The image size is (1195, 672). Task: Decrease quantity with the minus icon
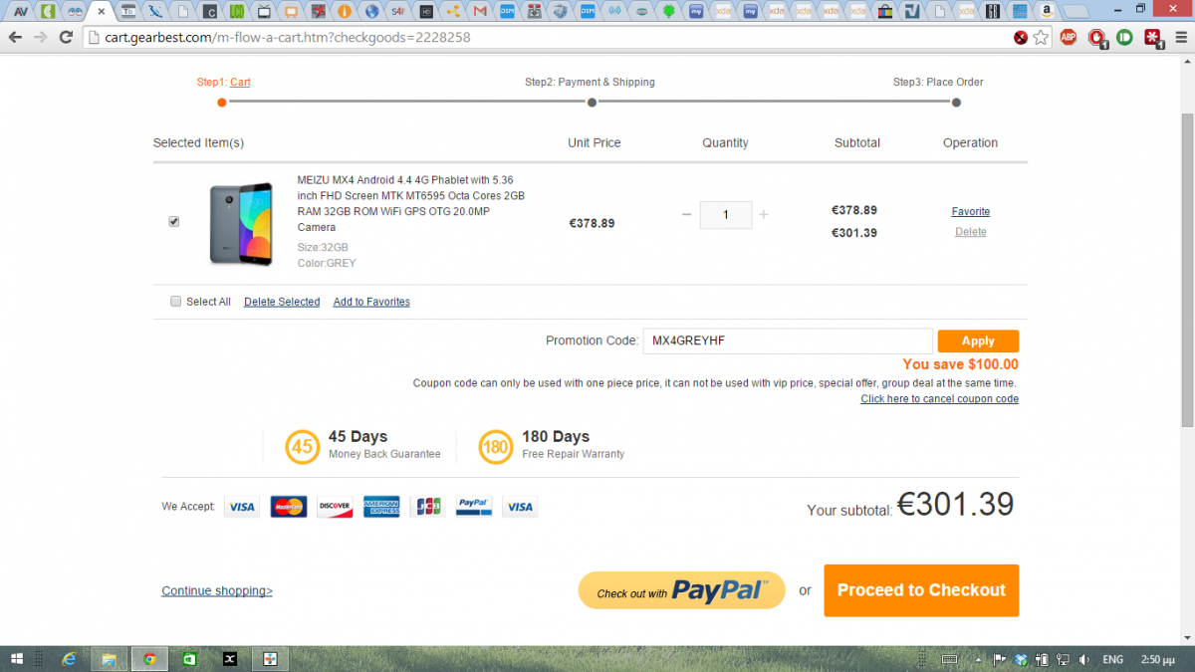click(x=686, y=215)
